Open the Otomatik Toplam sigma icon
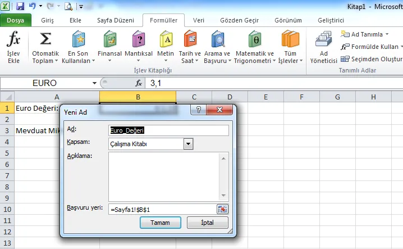The height and width of the screenshot is (249, 403). pos(45,40)
